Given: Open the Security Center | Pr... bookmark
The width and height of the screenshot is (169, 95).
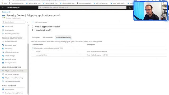Looking at the screenshot, I should pyautogui.click(x=67, y=3).
